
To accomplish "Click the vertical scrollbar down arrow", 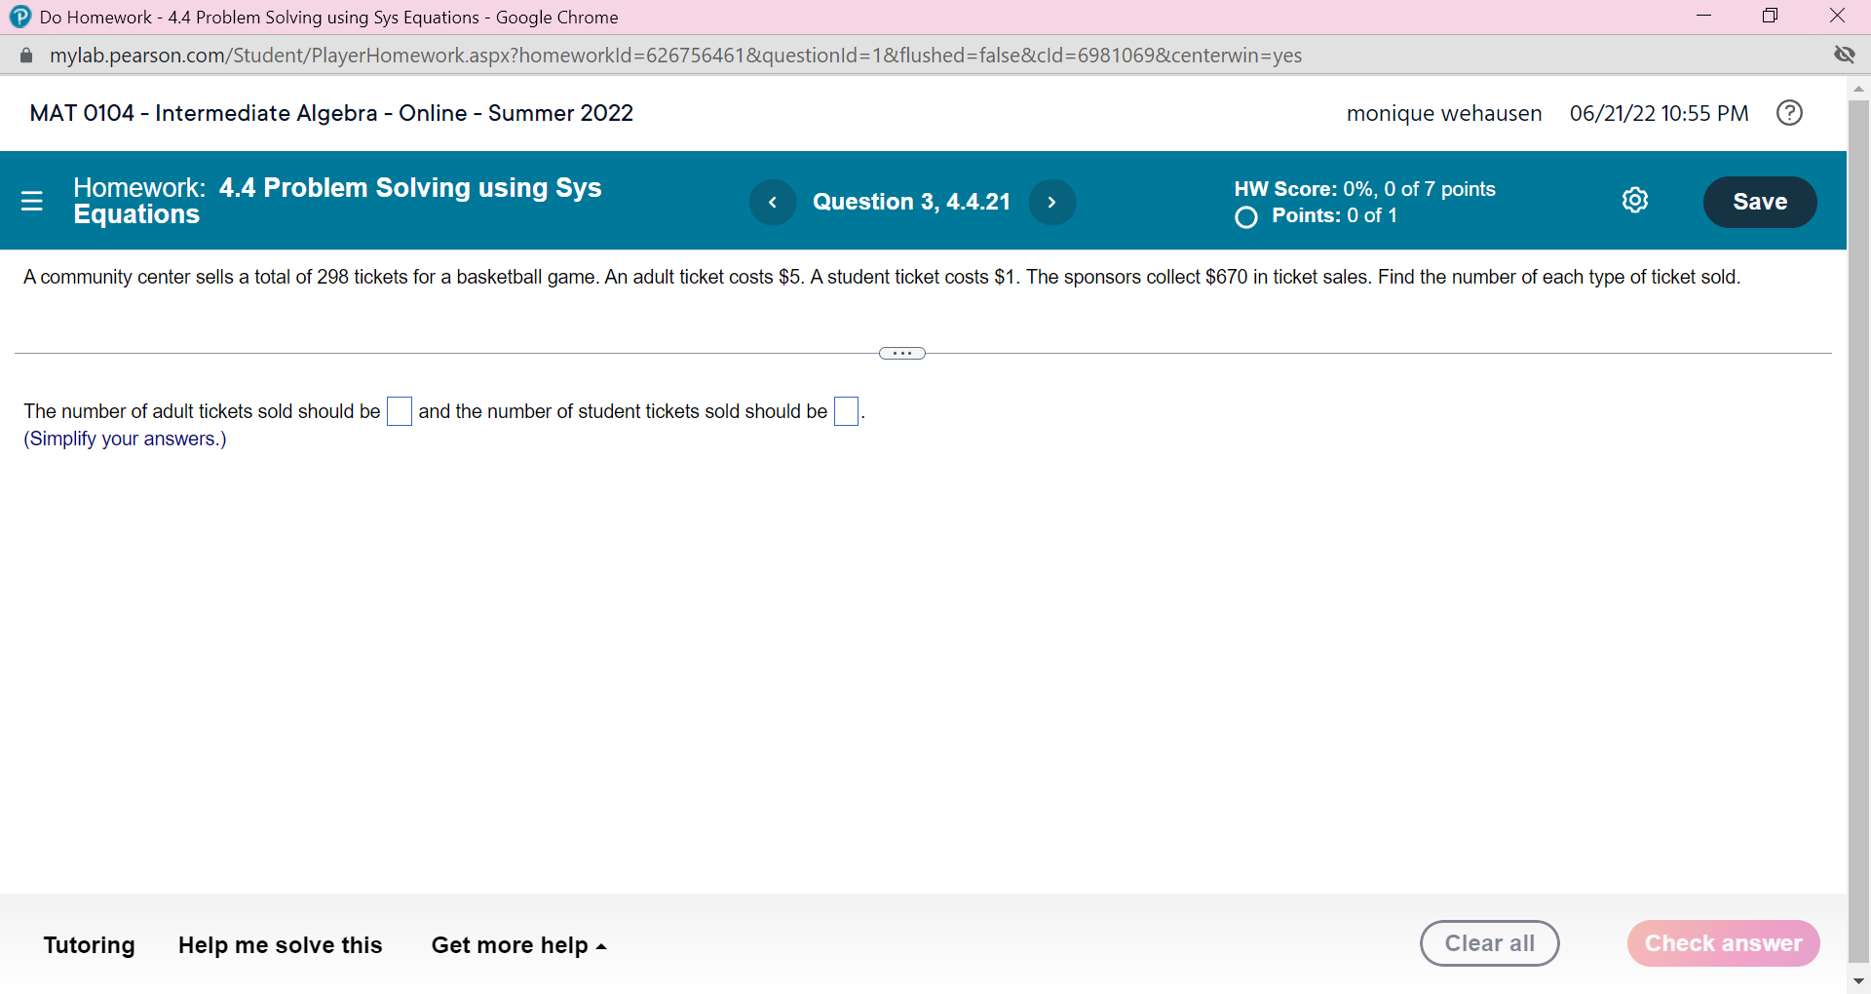I will (x=1860, y=980).
